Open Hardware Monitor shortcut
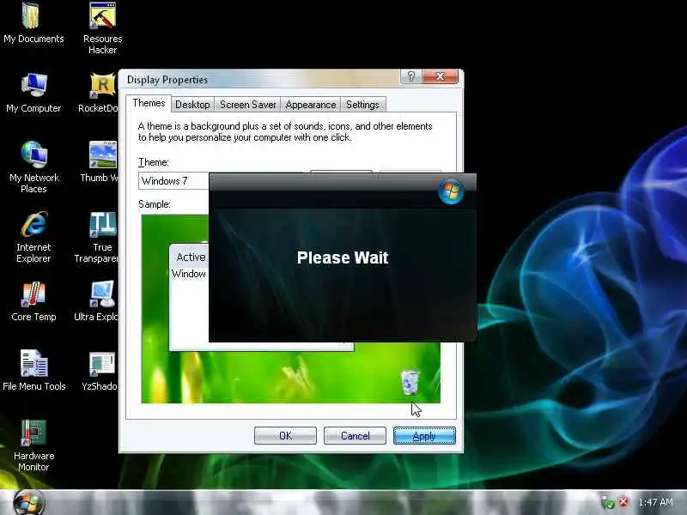The image size is (687, 515). (33, 445)
